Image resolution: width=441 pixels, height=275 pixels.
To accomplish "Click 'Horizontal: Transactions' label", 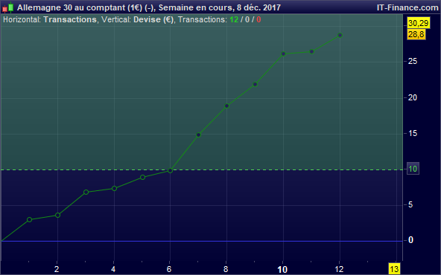I will point(50,19).
